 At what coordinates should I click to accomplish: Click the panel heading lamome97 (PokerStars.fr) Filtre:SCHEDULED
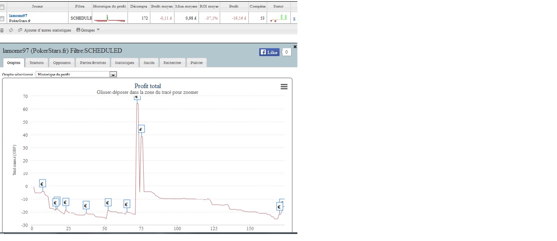pyautogui.click(x=62, y=51)
